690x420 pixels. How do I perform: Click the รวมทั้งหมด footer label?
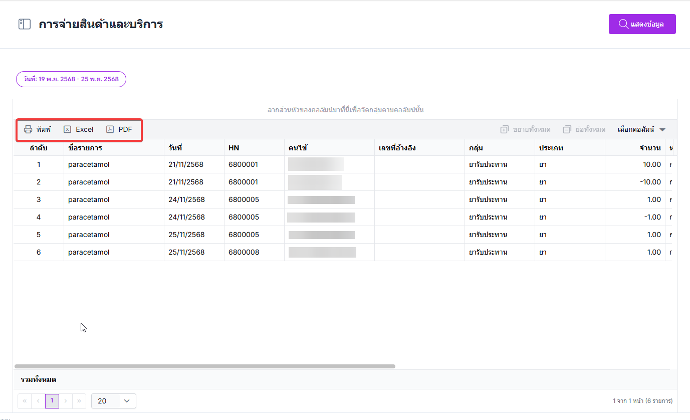[x=38, y=379]
